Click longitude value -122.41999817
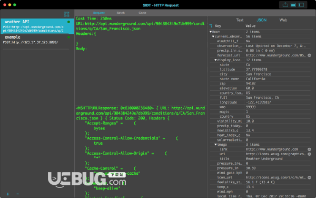 click(x=259, y=102)
